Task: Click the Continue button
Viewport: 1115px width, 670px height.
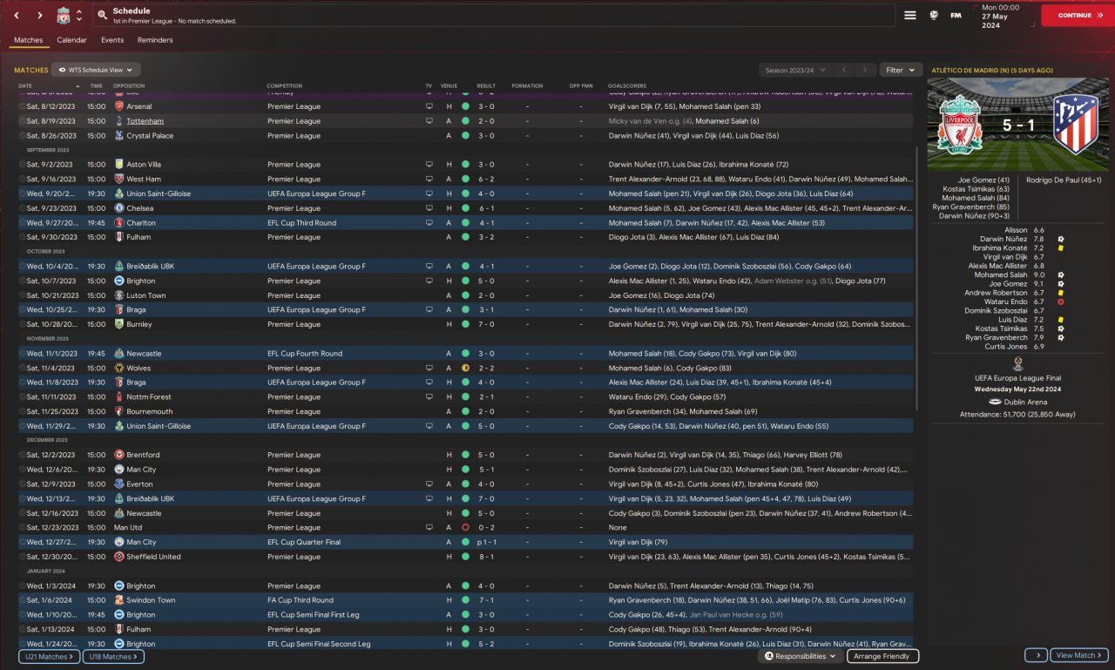Action: 1078,15
